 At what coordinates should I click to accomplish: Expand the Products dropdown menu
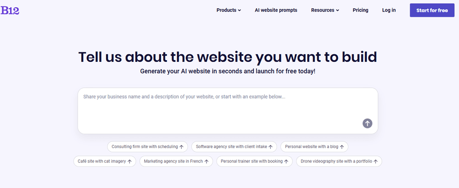pos(229,10)
